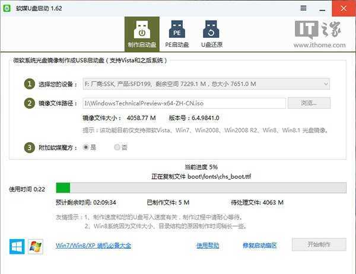
Task: Click the image file path field
Action: click(x=184, y=103)
